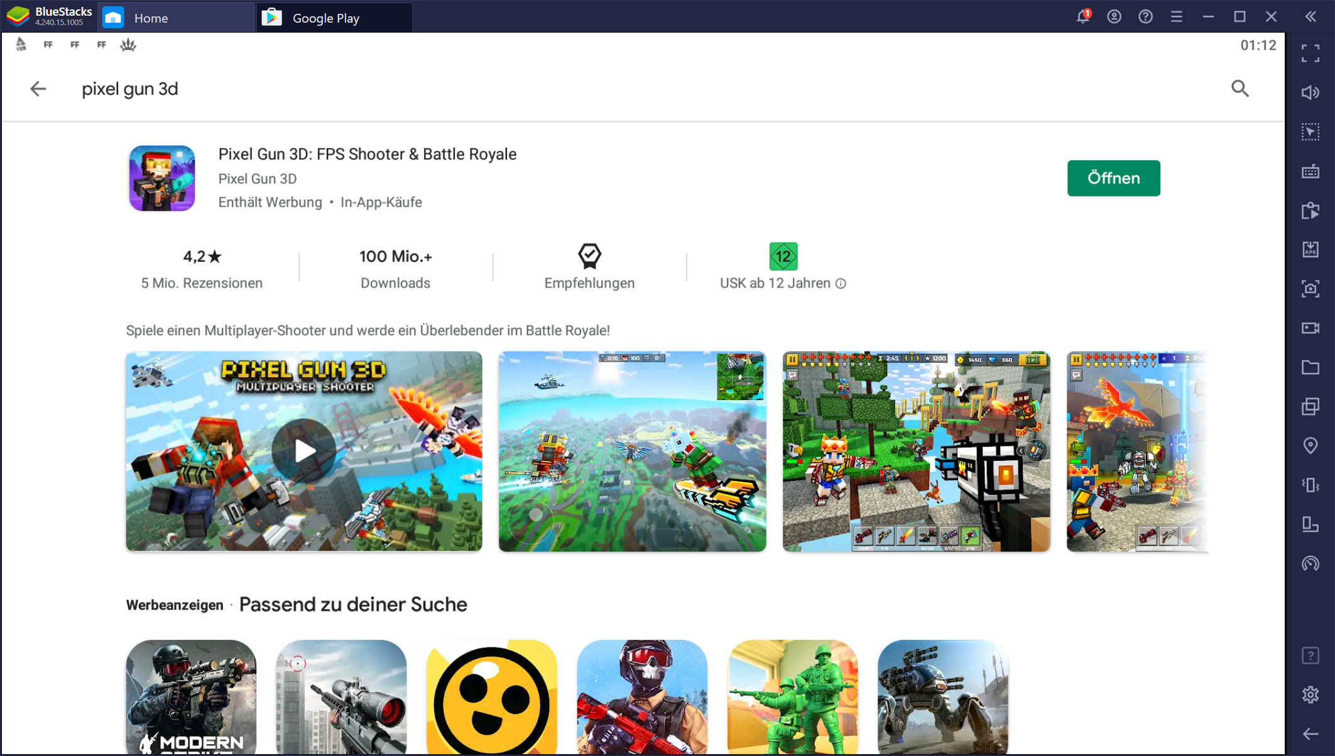Viewport: 1335px width, 756px height.
Task: Open the media folder icon in sidebar
Action: 1310,367
